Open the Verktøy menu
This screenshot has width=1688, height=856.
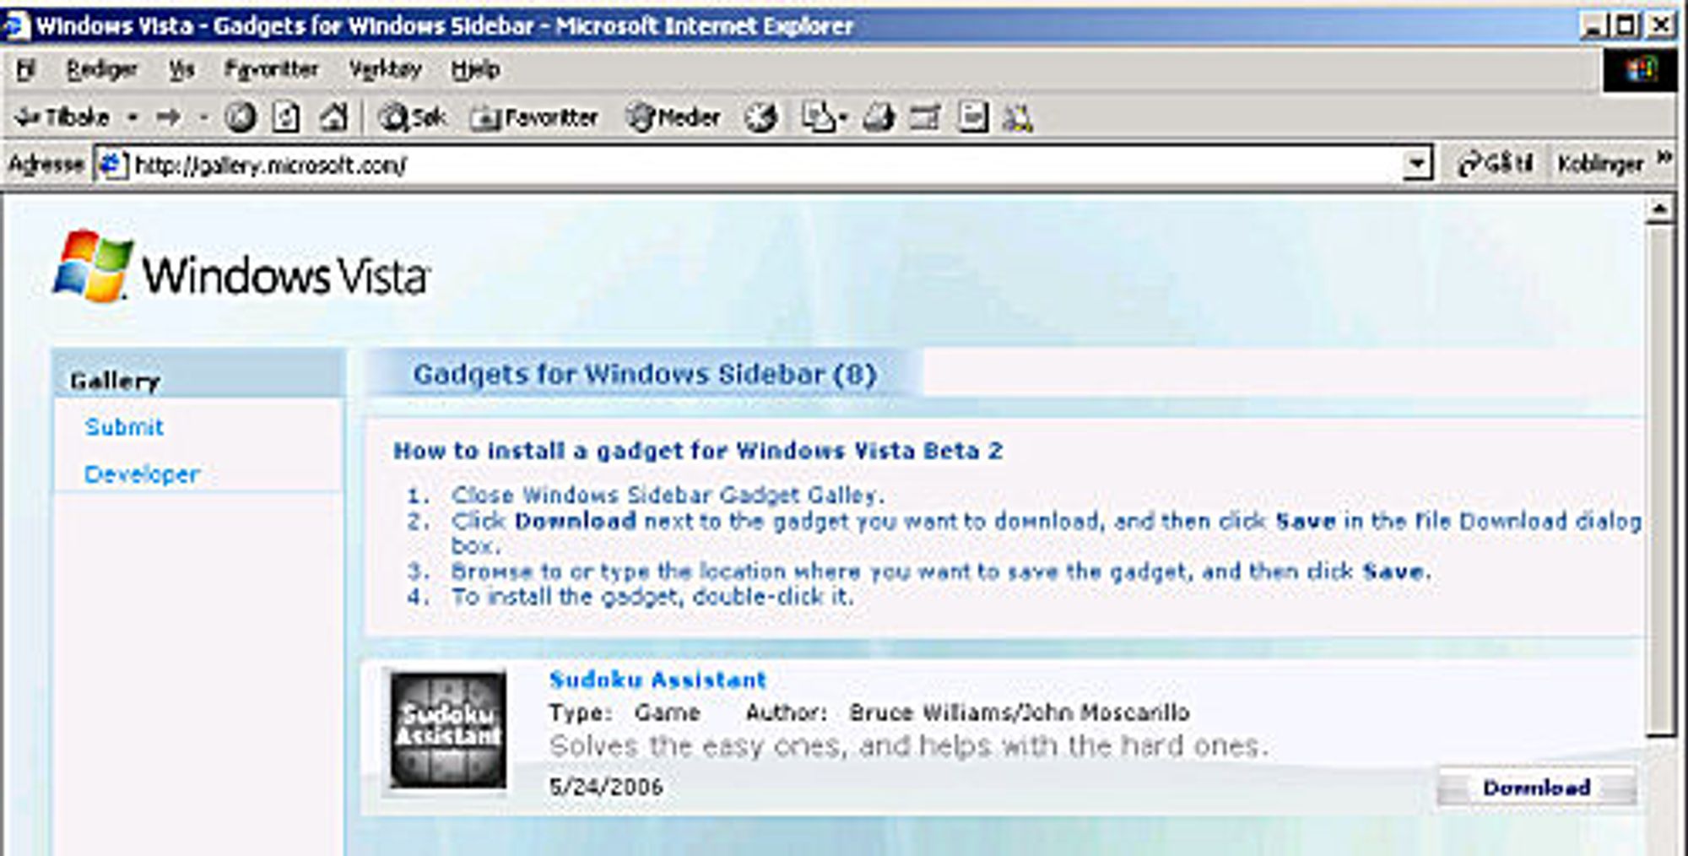coord(386,69)
